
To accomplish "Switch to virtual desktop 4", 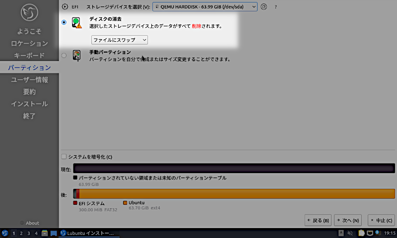I will click(x=36, y=233).
